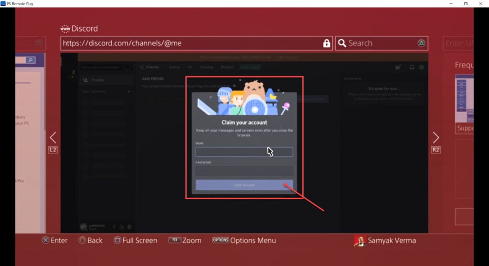Image resolution: width=489 pixels, height=266 pixels.
Task: Click the New Group DM icon in header
Action: tap(398, 67)
